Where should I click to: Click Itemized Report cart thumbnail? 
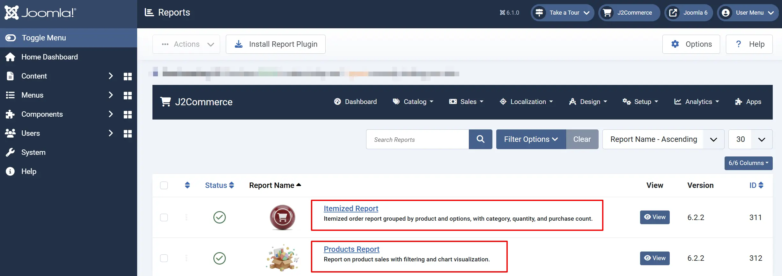(283, 217)
